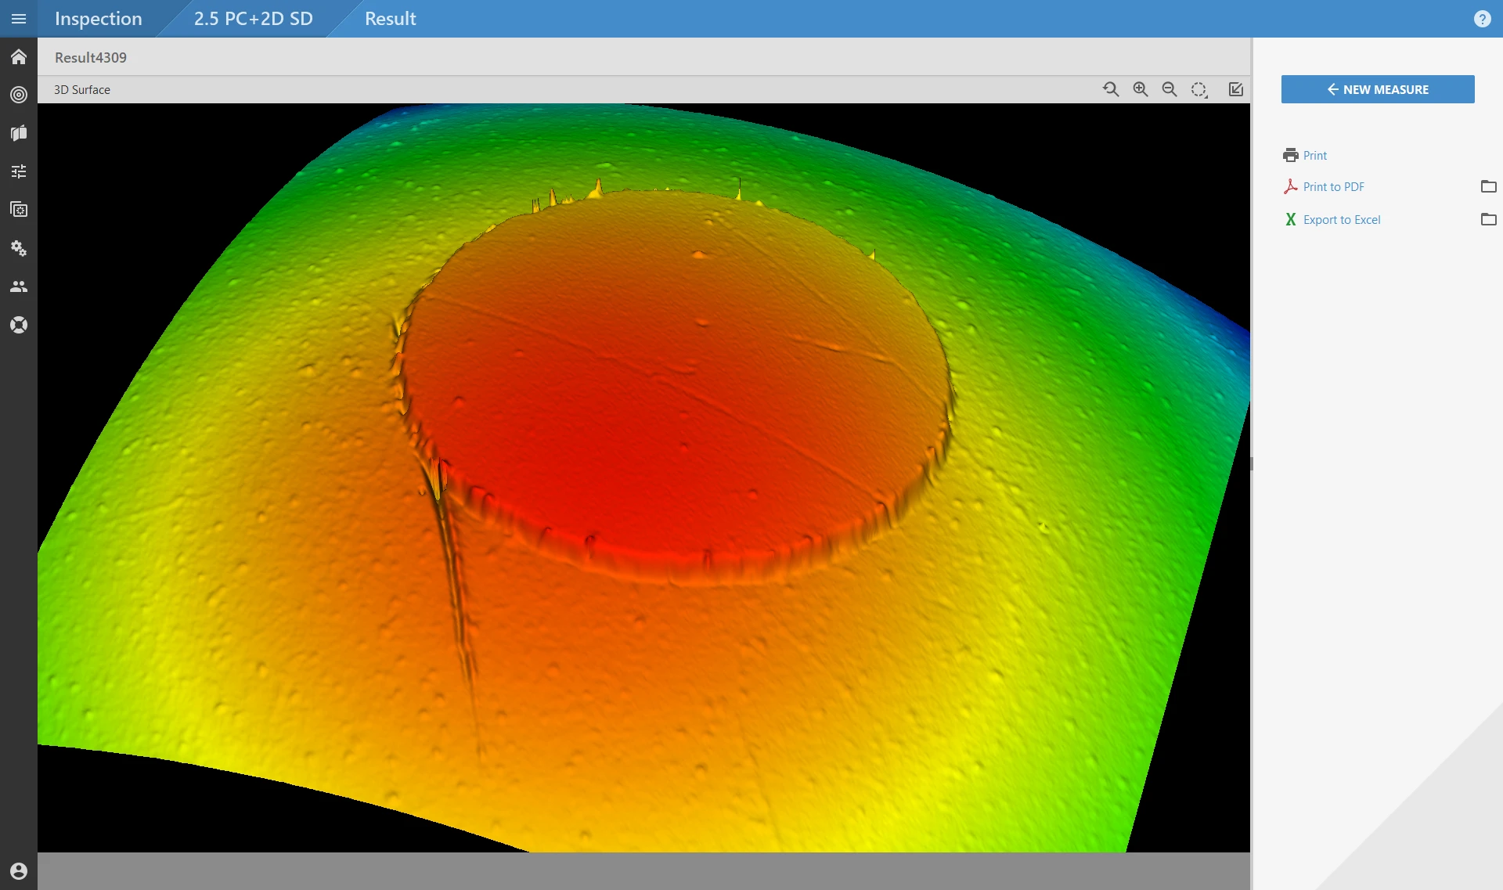Open the hamburger navigation menu
This screenshot has height=890, width=1503.
tap(19, 18)
